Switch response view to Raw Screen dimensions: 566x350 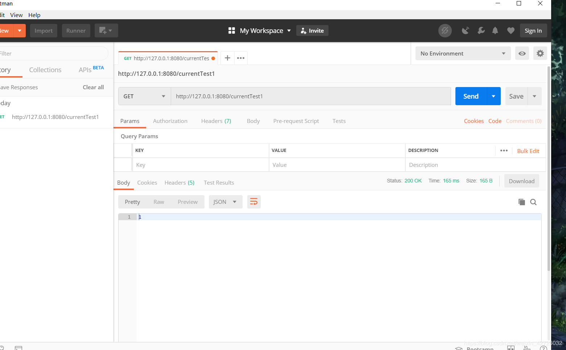[159, 202]
